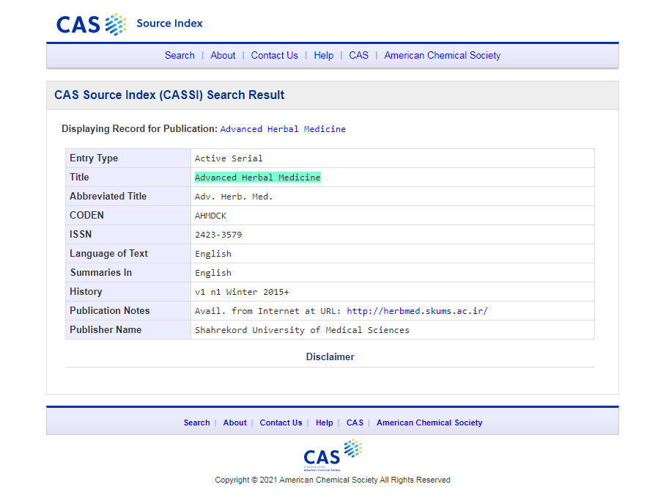The height and width of the screenshot is (501, 658).
Task: Click the History row label
Action: (86, 291)
